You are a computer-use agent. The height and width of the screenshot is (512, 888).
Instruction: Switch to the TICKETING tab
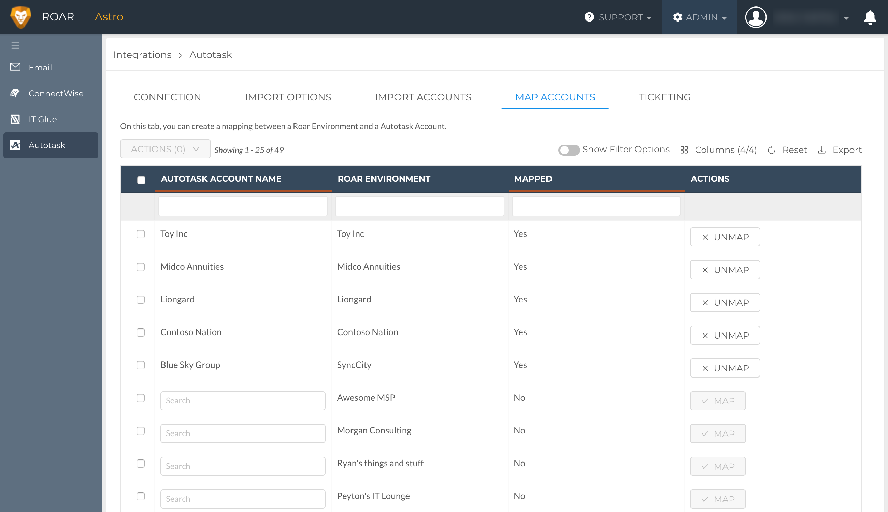click(664, 97)
